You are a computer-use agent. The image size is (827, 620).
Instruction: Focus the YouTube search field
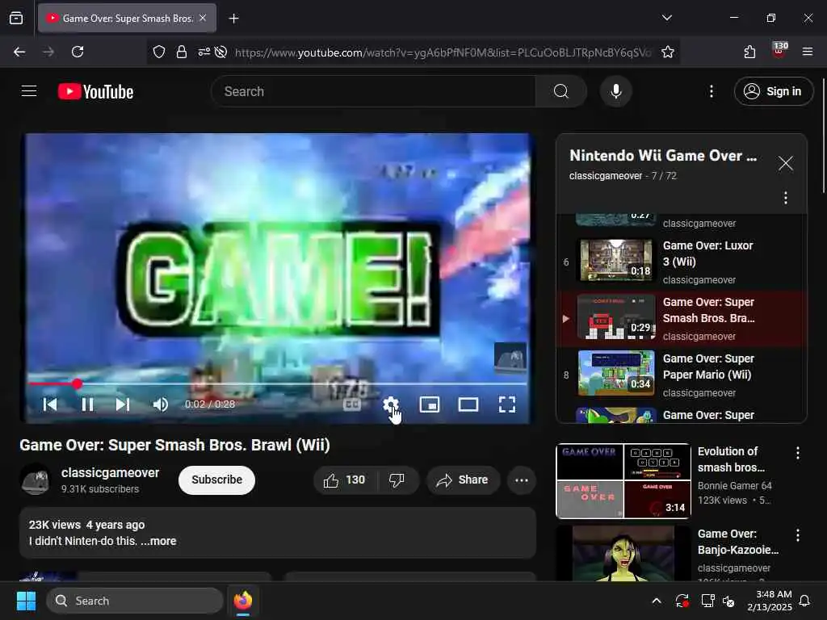(373, 91)
